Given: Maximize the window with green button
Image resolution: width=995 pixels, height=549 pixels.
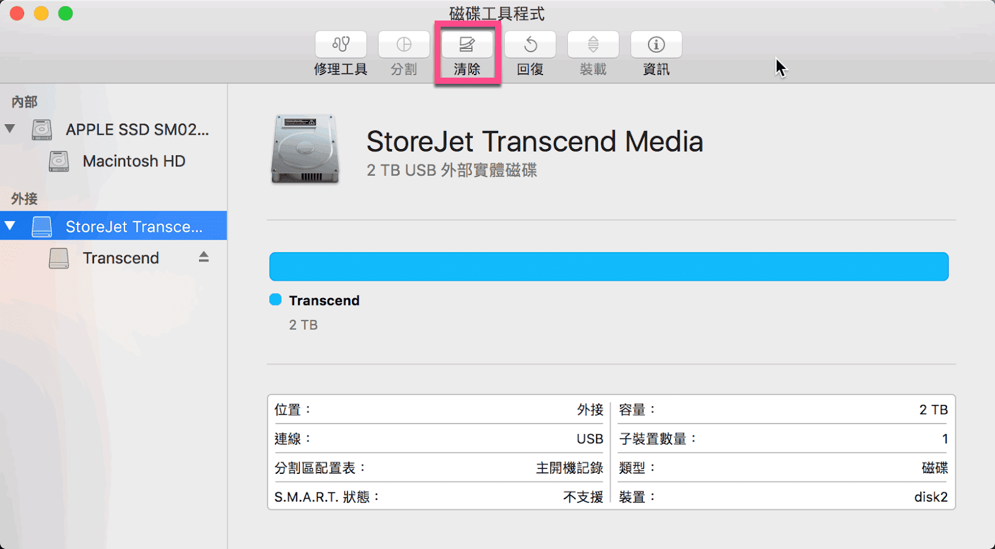Looking at the screenshot, I should coord(66,13).
